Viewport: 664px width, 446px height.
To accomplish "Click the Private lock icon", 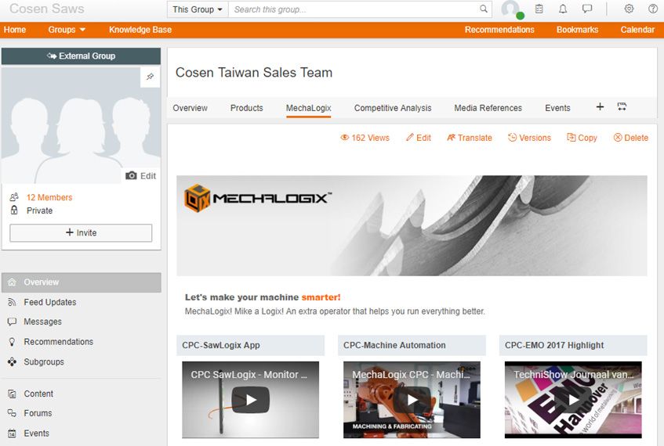I will point(14,210).
